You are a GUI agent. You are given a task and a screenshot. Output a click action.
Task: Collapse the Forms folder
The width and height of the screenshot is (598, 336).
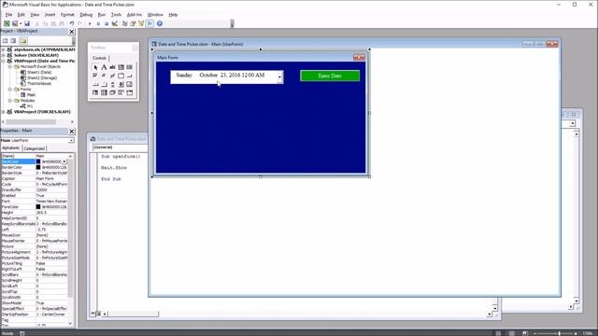coord(10,90)
